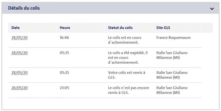Select the 05:25 time in the expédié row
Viewport: 221px width, 111px height.
[64, 53]
